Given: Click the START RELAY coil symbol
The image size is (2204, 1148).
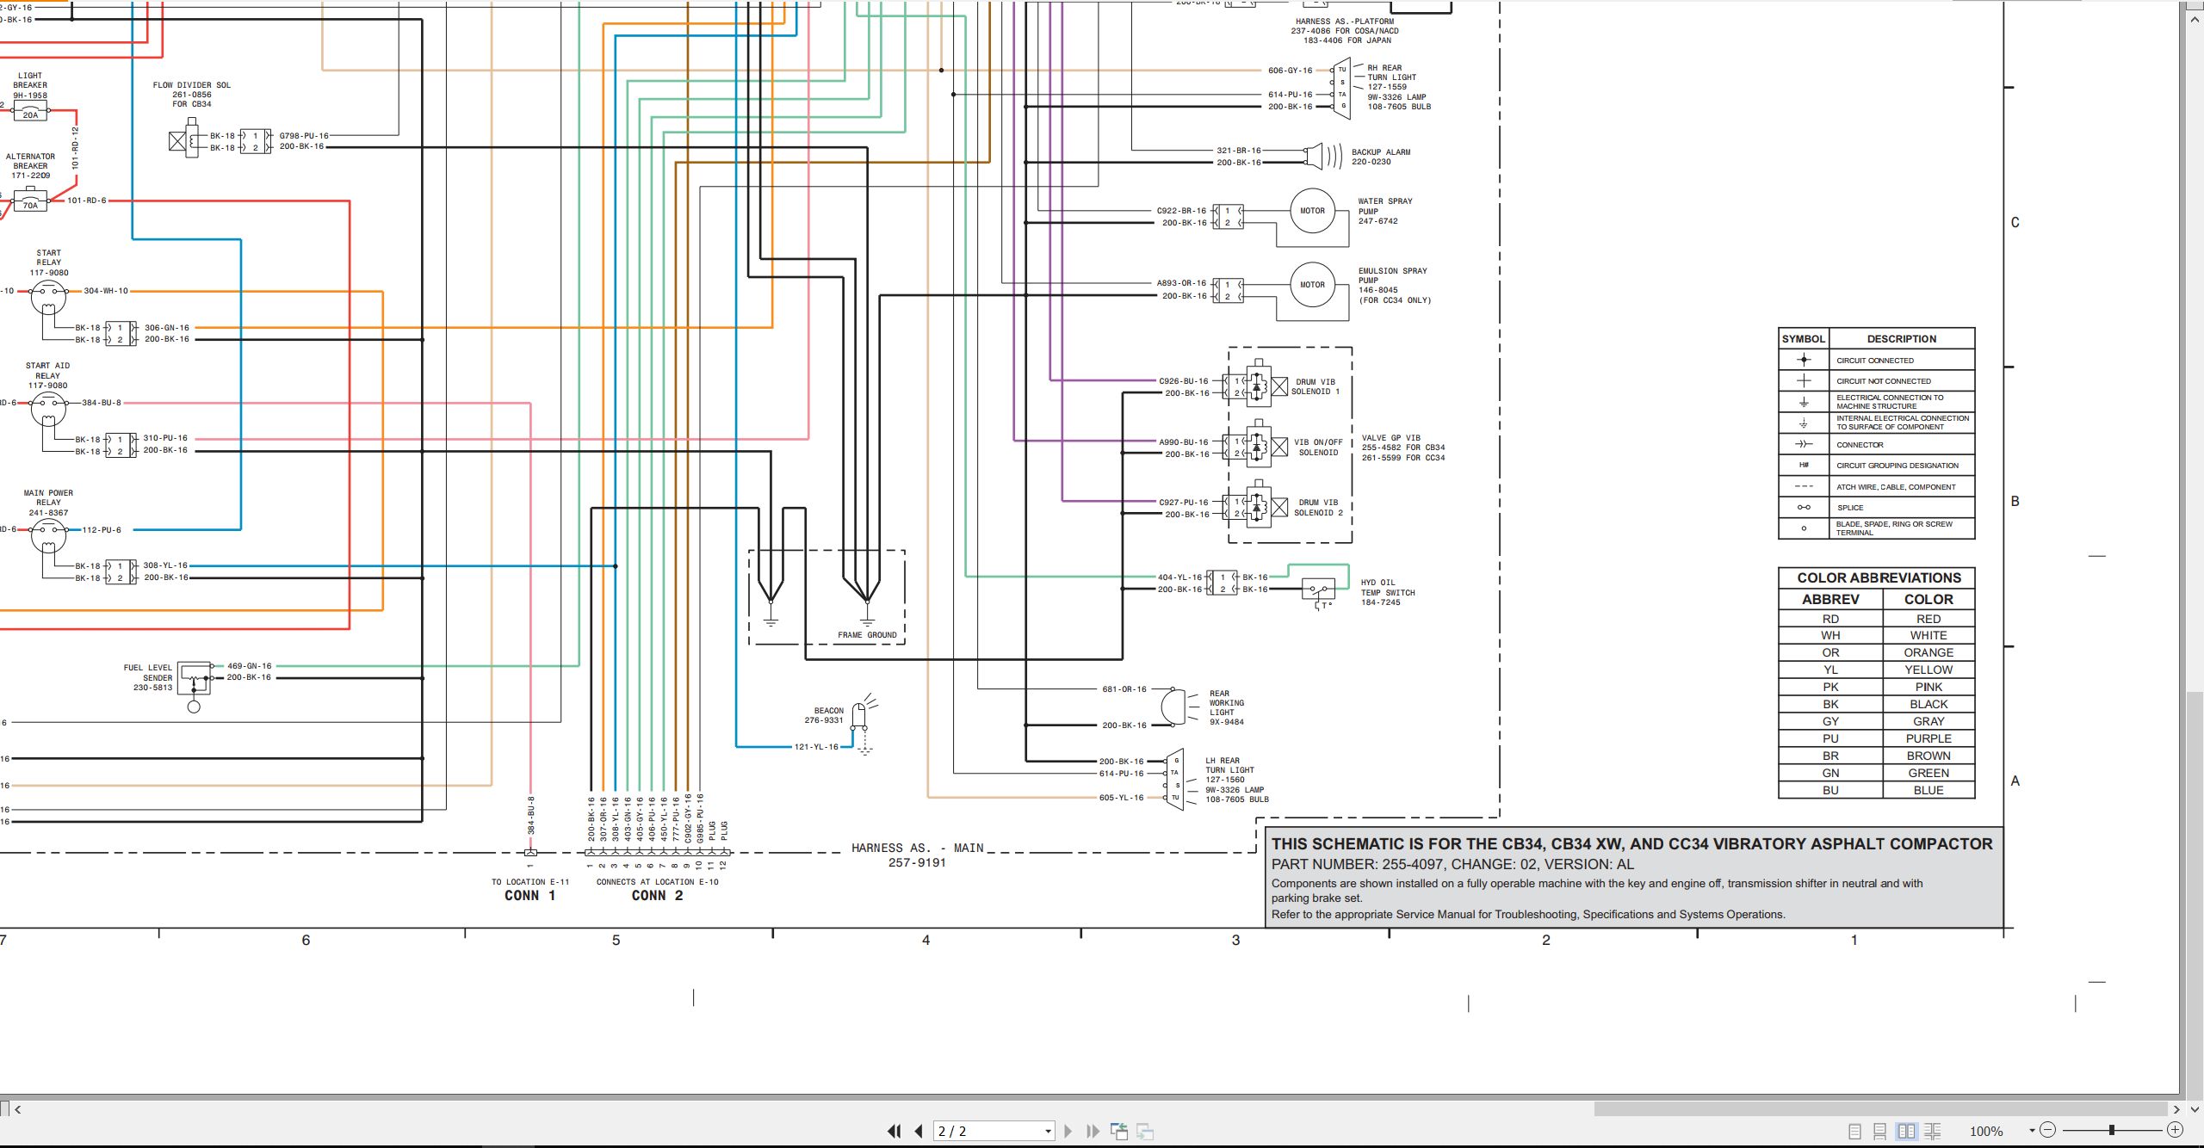Looking at the screenshot, I should [48, 298].
